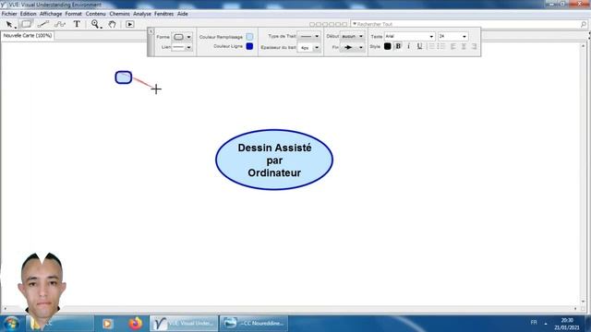
Task: Open the Couleur Ligne color swatch
Action: pyautogui.click(x=249, y=46)
